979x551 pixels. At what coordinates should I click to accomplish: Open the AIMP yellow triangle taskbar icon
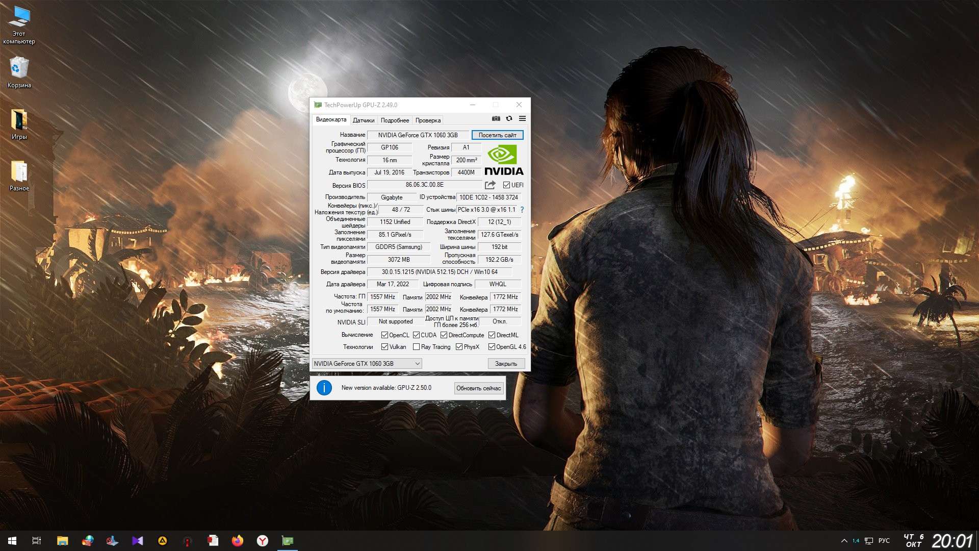tap(163, 541)
